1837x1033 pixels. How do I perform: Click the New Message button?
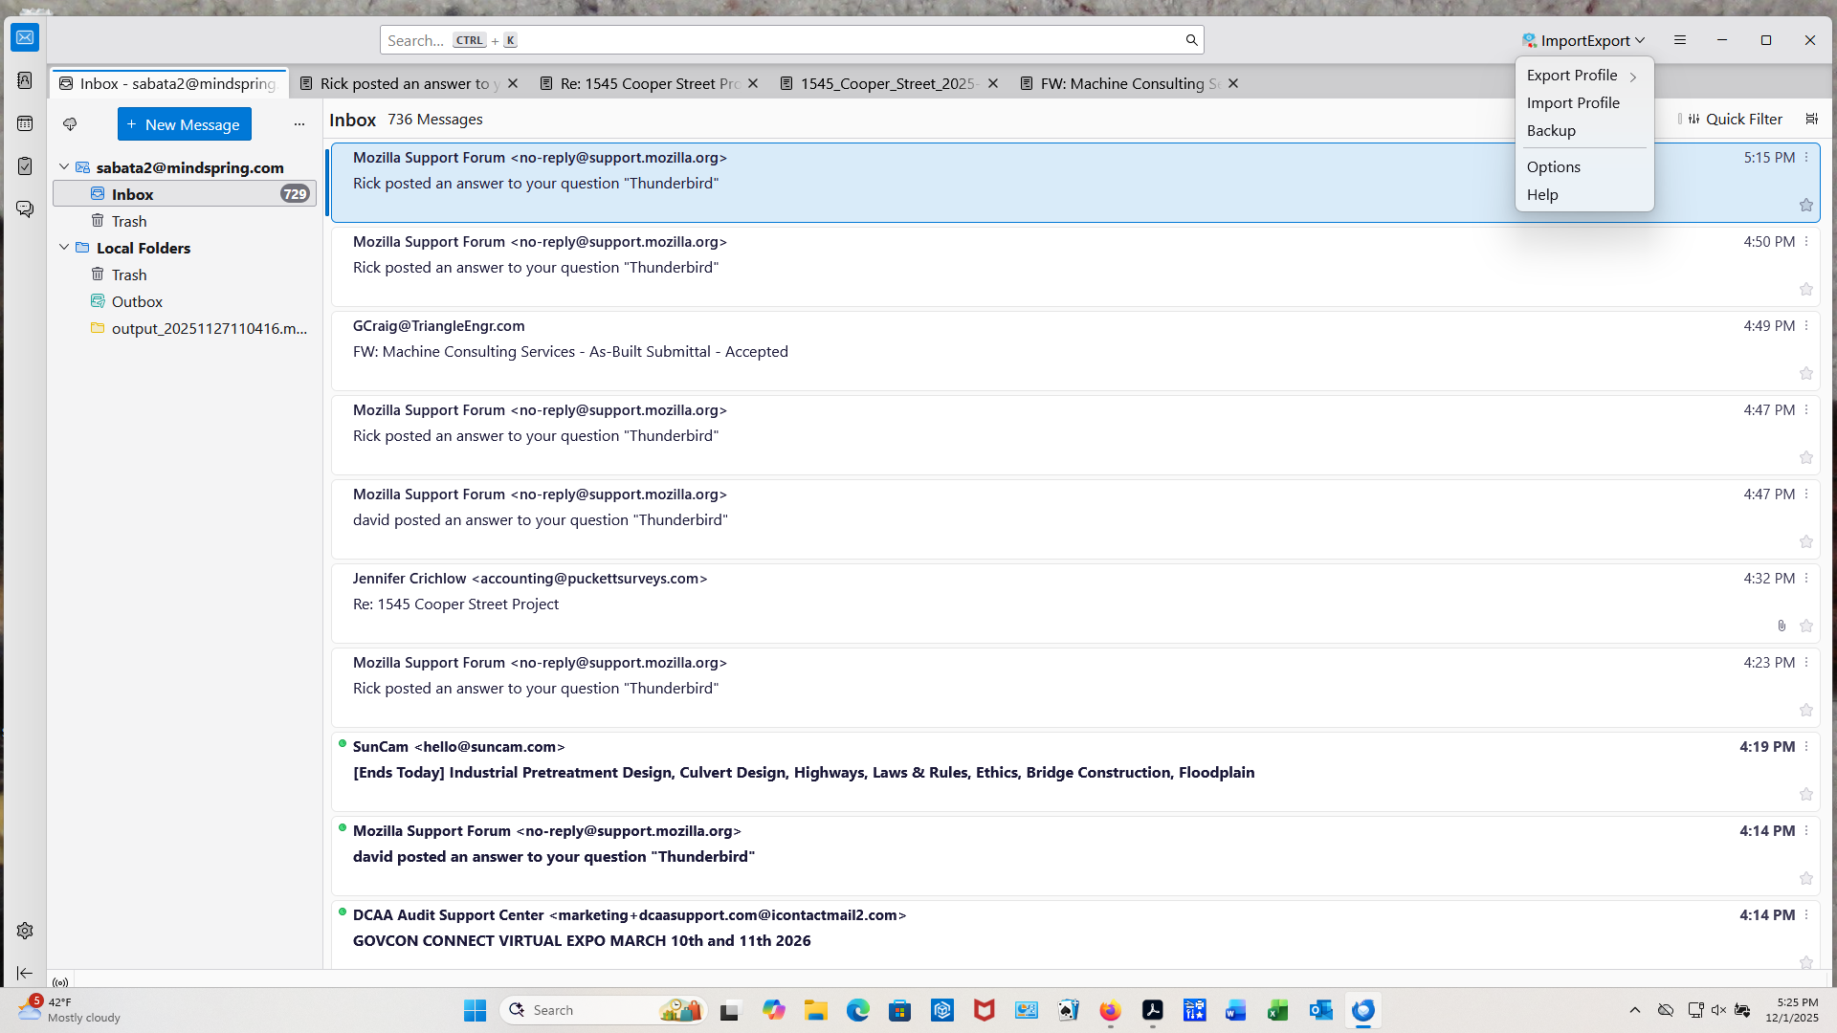coord(184,124)
